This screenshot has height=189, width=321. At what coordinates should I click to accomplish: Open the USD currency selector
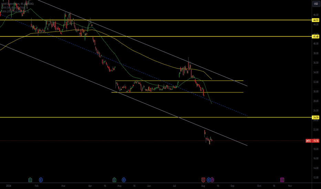(x=316, y=4)
